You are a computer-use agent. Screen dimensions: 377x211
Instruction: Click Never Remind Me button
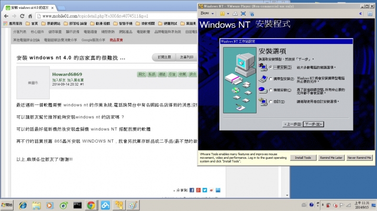click(x=359, y=158)
